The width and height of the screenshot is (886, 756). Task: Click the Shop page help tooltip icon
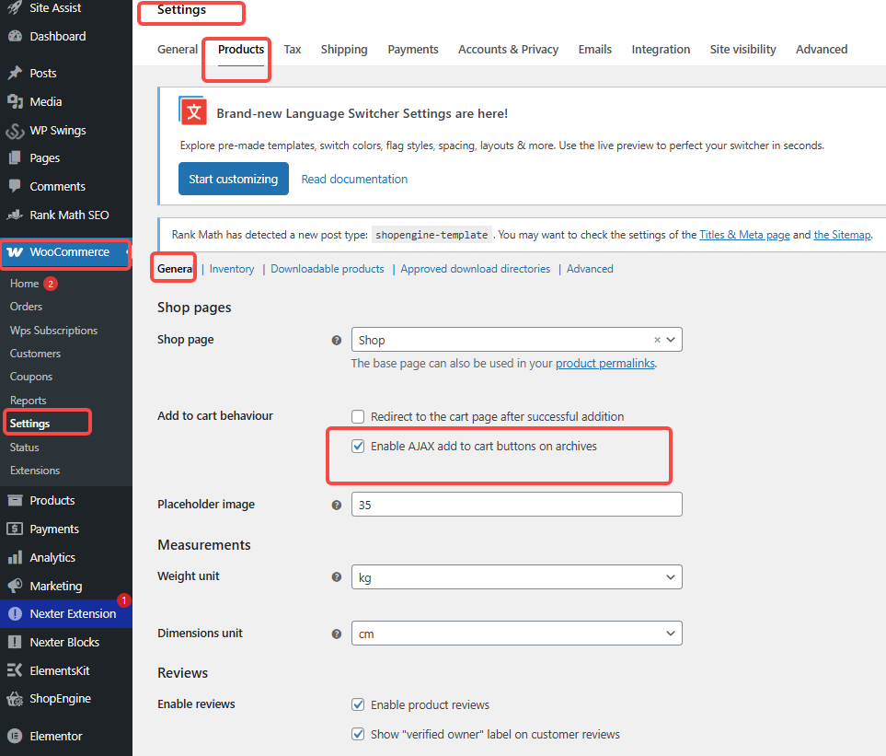coord(337,340)
